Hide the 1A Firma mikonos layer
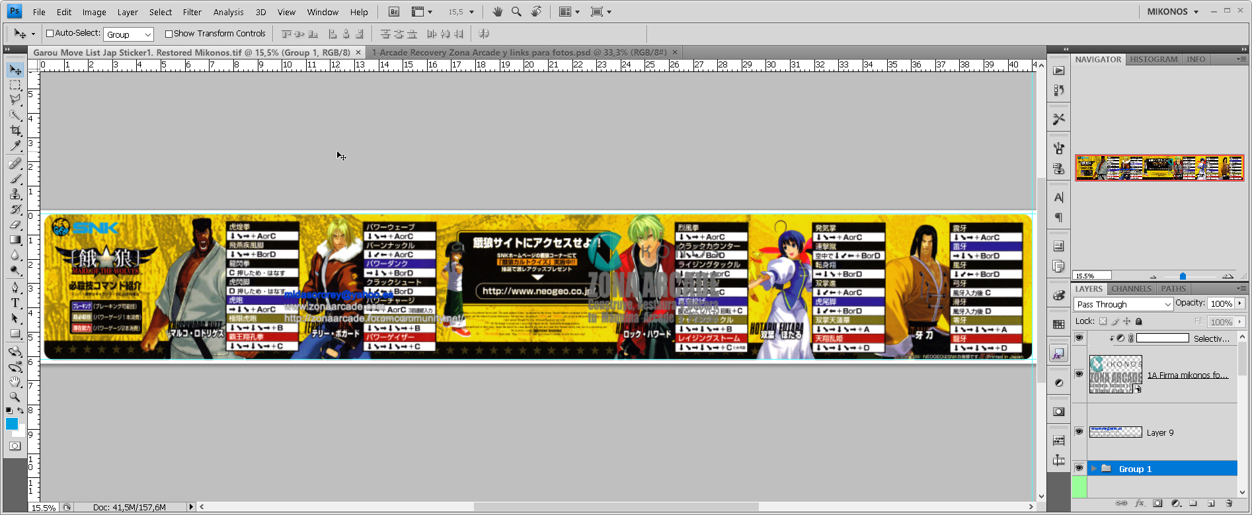The width and height of the screenshot is (1252, 515). coord(1079,374)
